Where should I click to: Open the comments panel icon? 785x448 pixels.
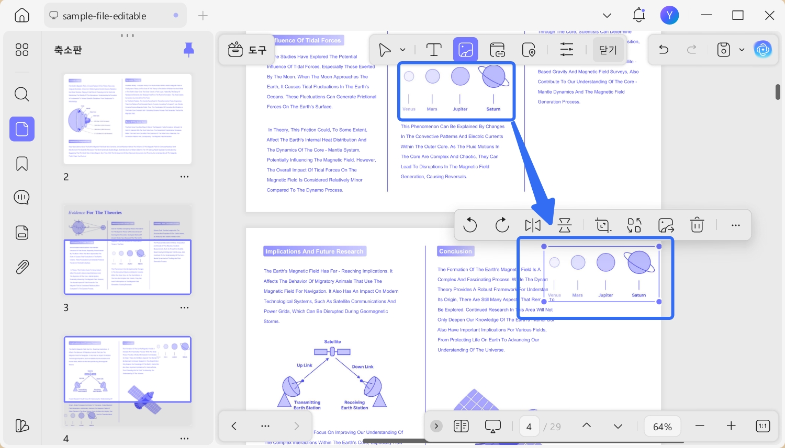(22, 198)
